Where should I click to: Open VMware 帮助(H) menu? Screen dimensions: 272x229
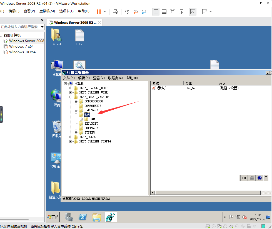pos(84,11)
